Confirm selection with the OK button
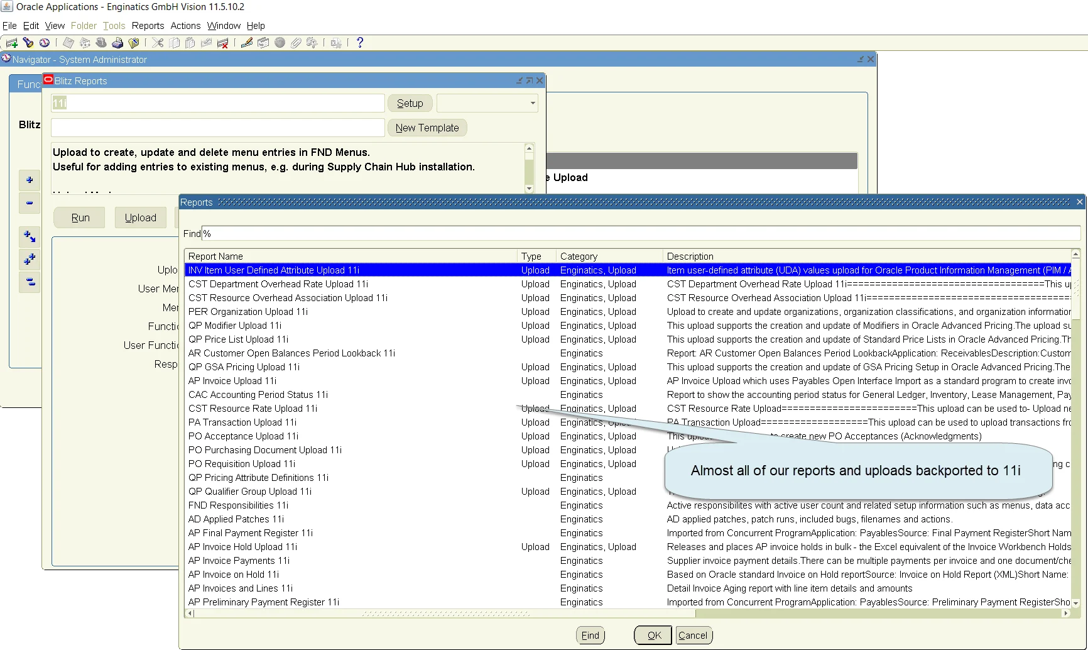The image size is (1088, 650). coord(653,636)
